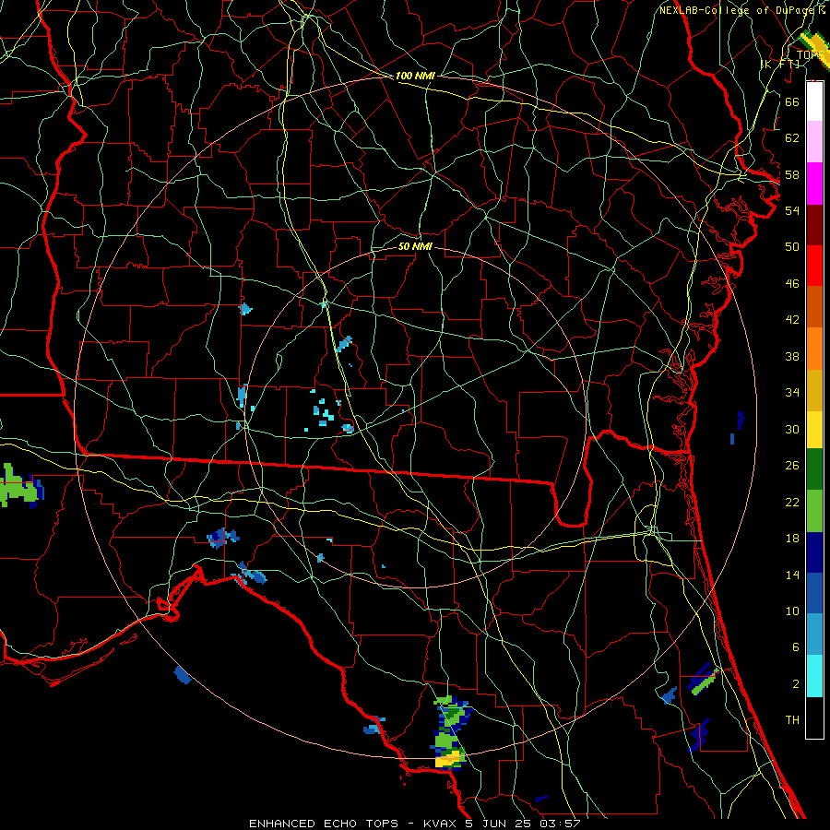
Task: Click the 66 value on the scale
Action: 792,101
